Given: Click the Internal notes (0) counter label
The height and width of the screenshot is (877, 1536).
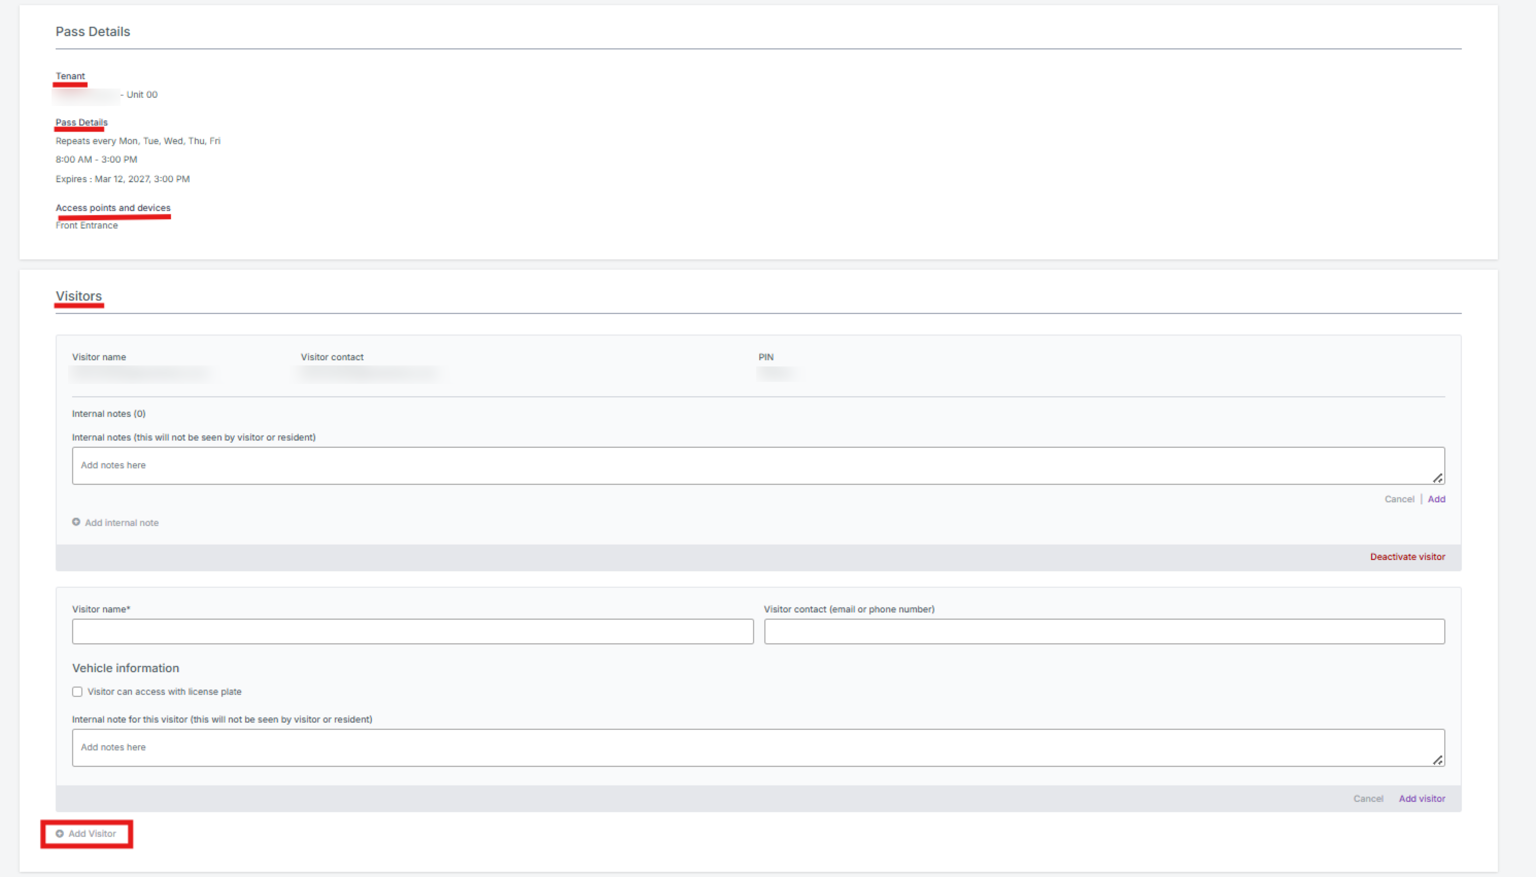Looking at the screenshot, I should (109, 413).
